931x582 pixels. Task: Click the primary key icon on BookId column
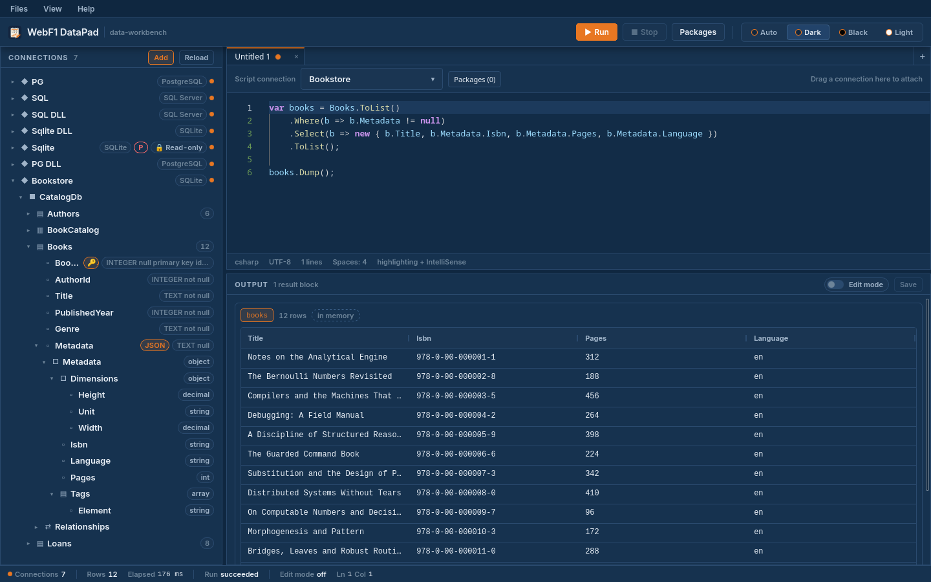[91, 263]
